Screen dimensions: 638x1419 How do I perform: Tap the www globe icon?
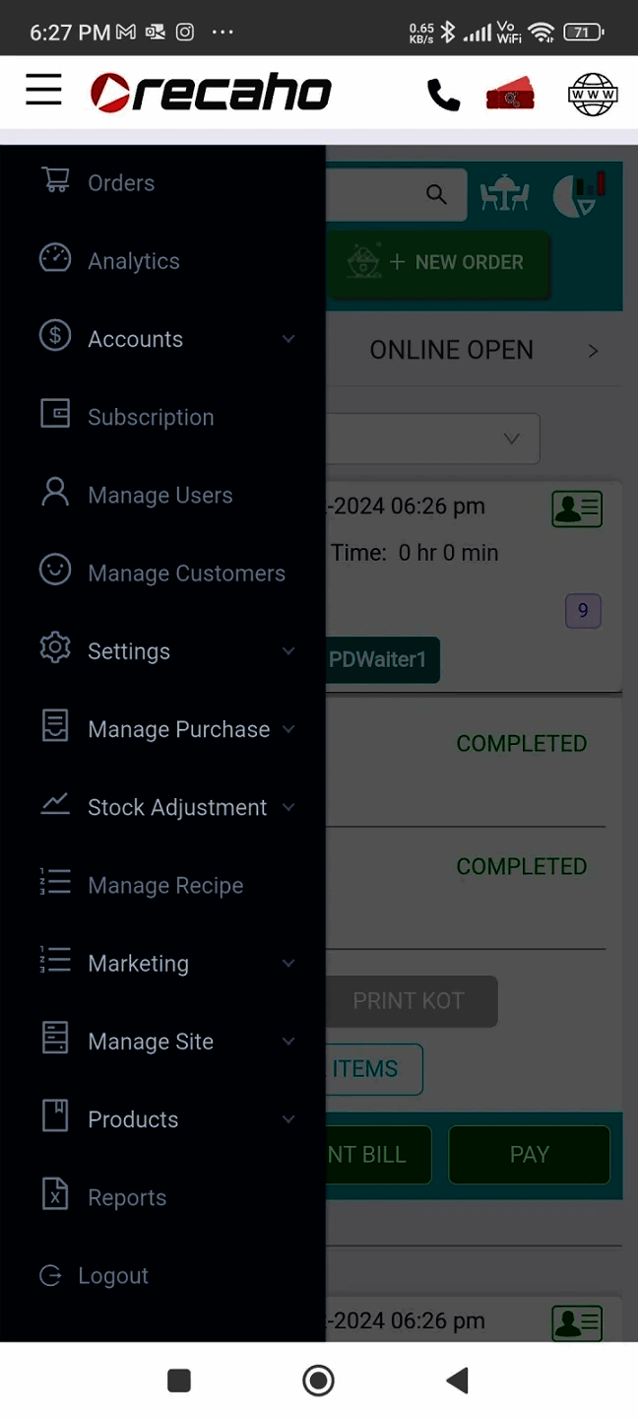(x=592, y=94)
